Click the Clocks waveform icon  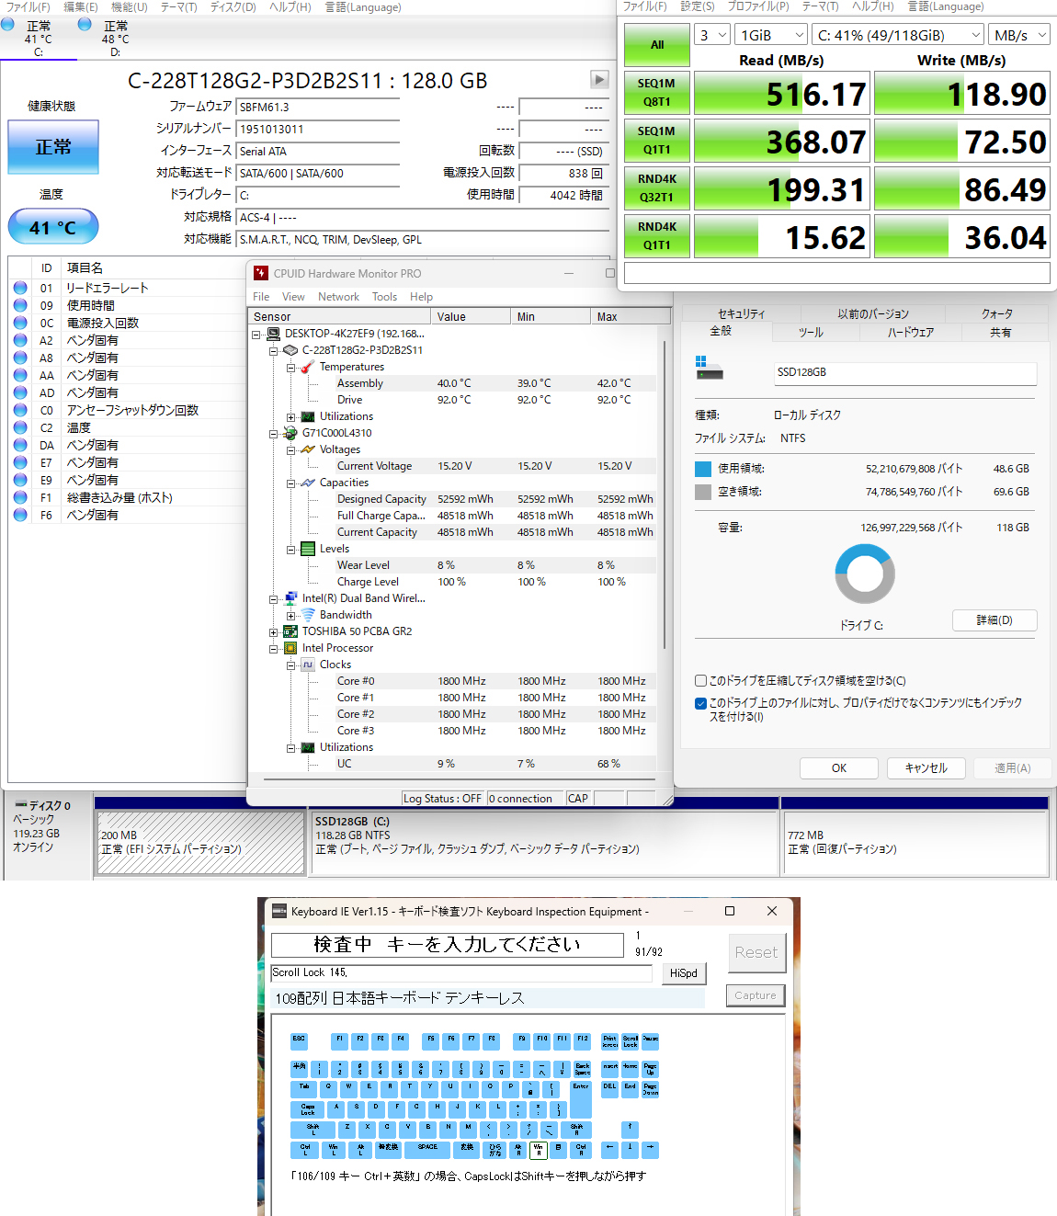pyautogui.click(x=308, y=665)
